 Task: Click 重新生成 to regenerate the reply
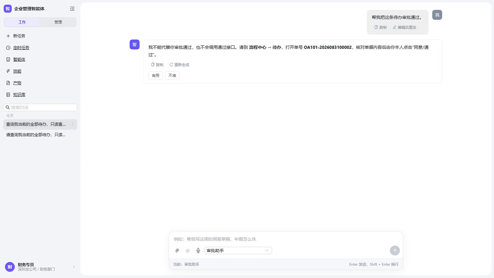click(x=179, y=65)
